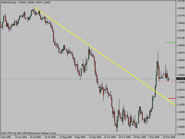
Task: Click the 1.26835 price axis label
Action: click(x=181, y=119)
